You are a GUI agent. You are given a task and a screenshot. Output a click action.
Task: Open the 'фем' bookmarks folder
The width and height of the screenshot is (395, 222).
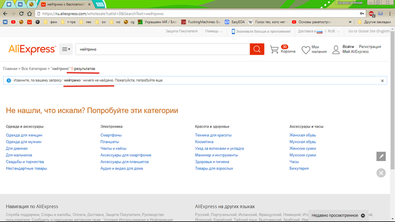(50, 22)
